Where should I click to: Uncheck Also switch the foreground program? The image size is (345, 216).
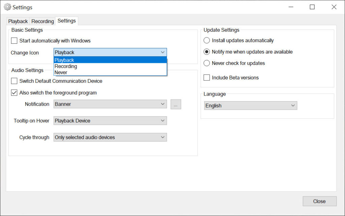coord(14,93)
